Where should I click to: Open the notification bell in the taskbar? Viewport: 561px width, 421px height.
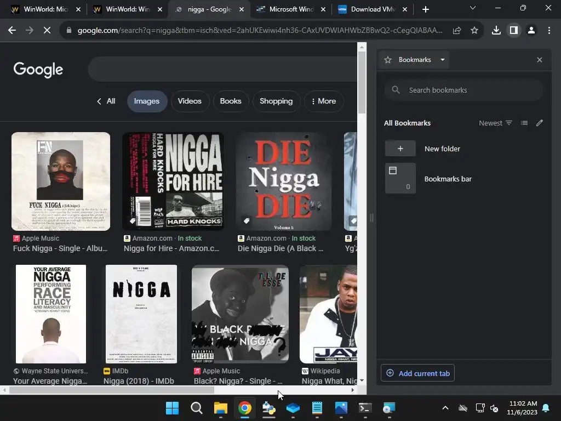pos(546,408)
